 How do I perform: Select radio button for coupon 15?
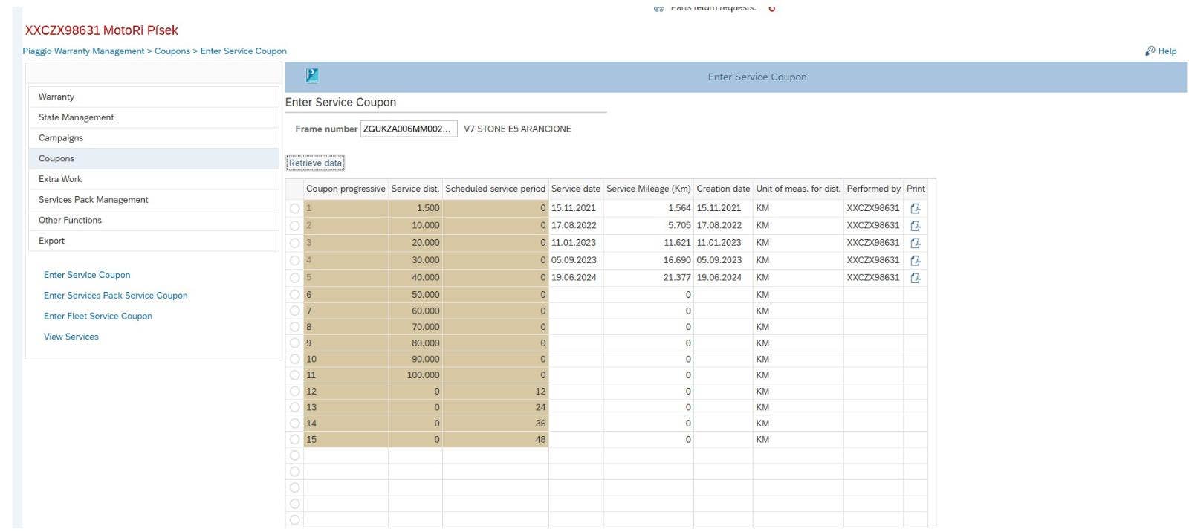295,440
